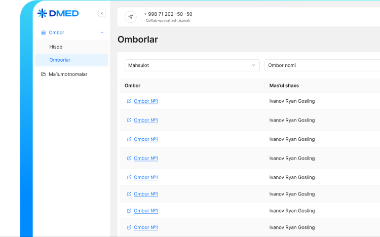
Task: Open the Ma'lumotnomalar section
Action: pyautogui.click(x=68, y=74)
